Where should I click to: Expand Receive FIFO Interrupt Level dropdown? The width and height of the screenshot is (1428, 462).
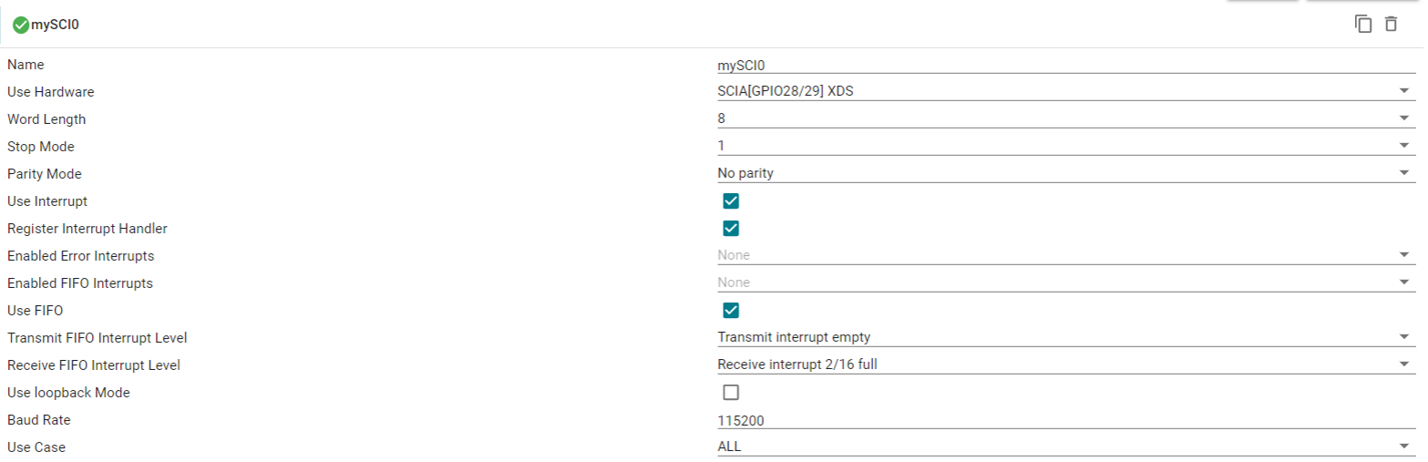1066,365
